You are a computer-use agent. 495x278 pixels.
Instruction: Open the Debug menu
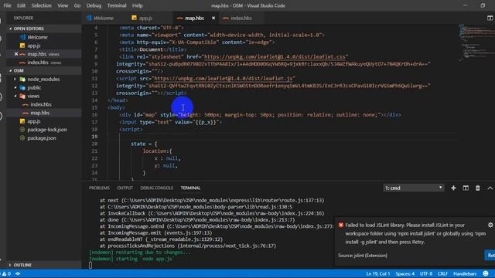point(94,5)
